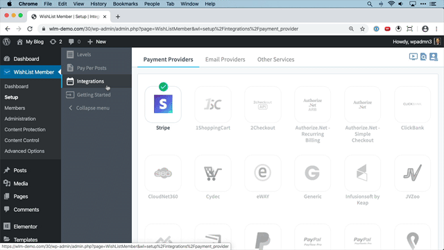Select the ClickBank provider icon

click(412, 104)
